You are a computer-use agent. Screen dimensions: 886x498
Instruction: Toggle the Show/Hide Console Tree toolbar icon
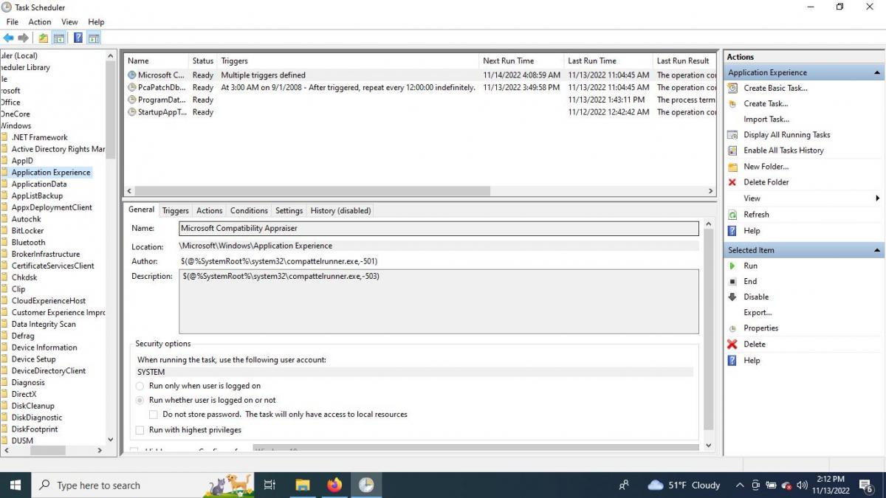[x=58, y=38]
